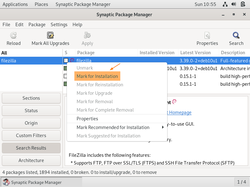Select package row with Architecture description

pyautogui.click(x=157, y=68)
